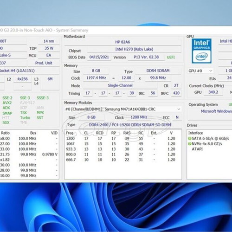
Task: Click the VID value 0.9780 V
Action: tap(50, 155)
